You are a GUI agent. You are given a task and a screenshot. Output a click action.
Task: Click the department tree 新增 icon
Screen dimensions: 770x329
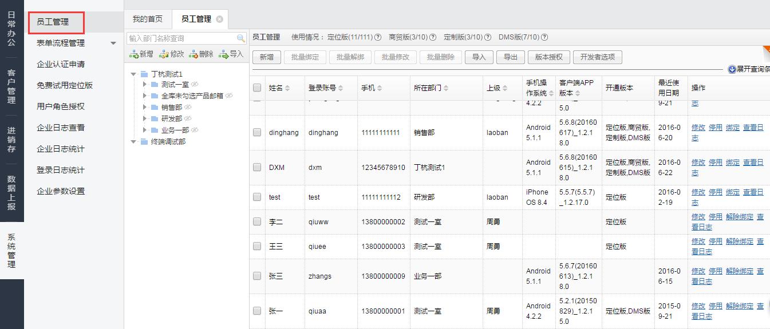[133, 54]
